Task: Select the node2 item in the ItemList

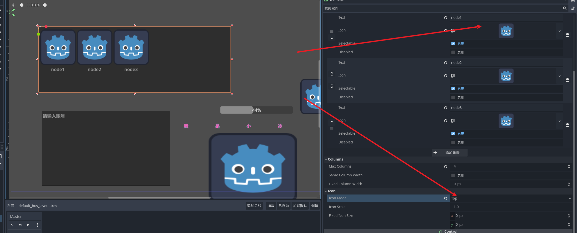Action: coord(95,52)
